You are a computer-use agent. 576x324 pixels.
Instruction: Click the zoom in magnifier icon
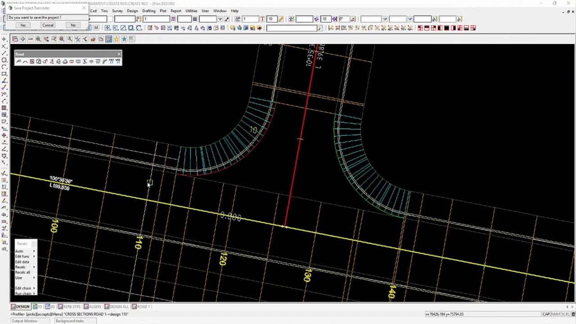click(38, 39)
